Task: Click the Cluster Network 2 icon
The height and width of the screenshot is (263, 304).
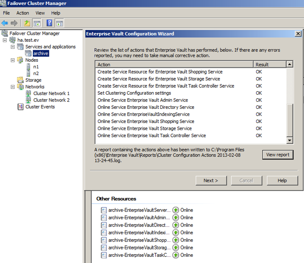Action: click(x=28, y=100)
